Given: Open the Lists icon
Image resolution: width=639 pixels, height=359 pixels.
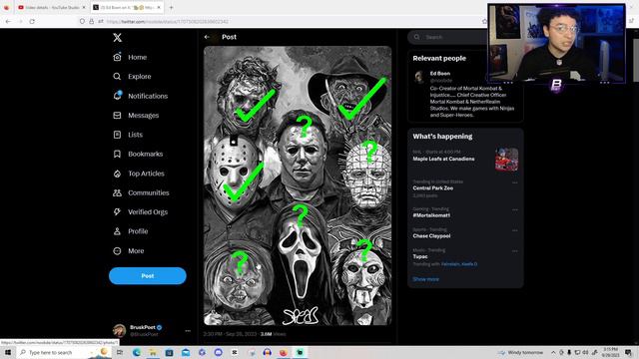Looking at the screenshot, I should coord(117,135).
